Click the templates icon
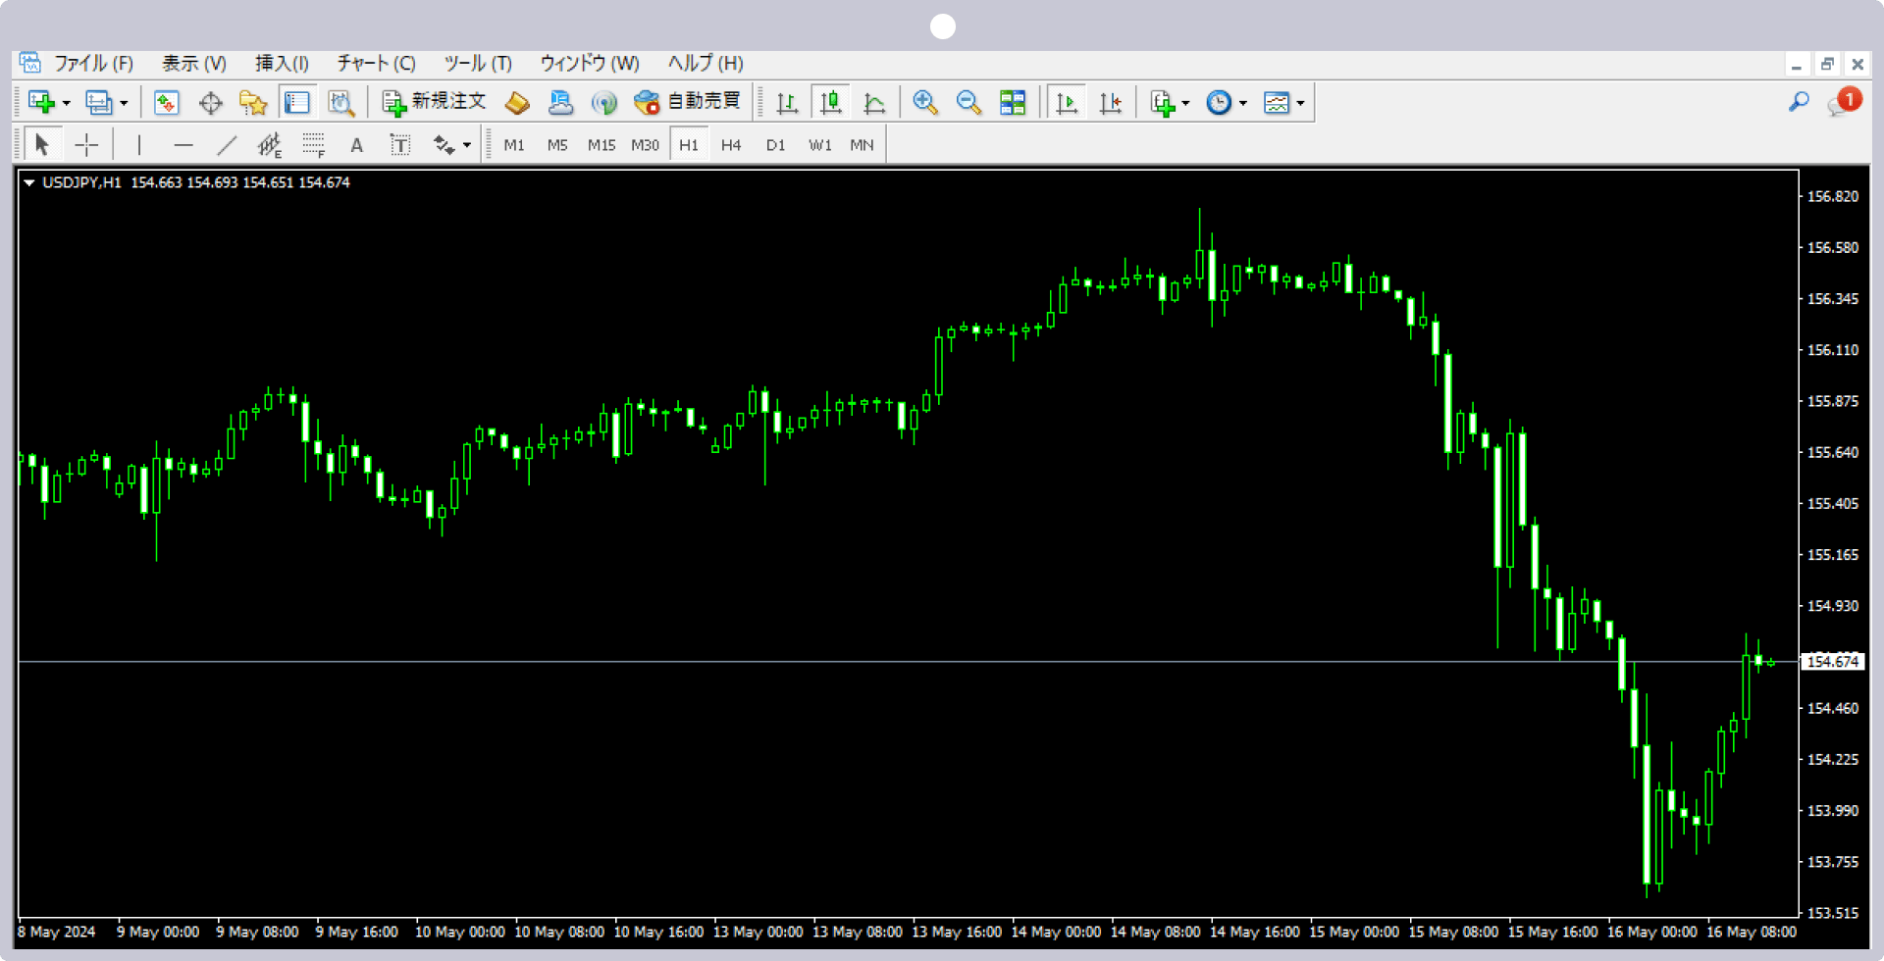Image resolution: width=1884 pixels, height=961 pixels. pyautogui.click(x=1277, y=102)
